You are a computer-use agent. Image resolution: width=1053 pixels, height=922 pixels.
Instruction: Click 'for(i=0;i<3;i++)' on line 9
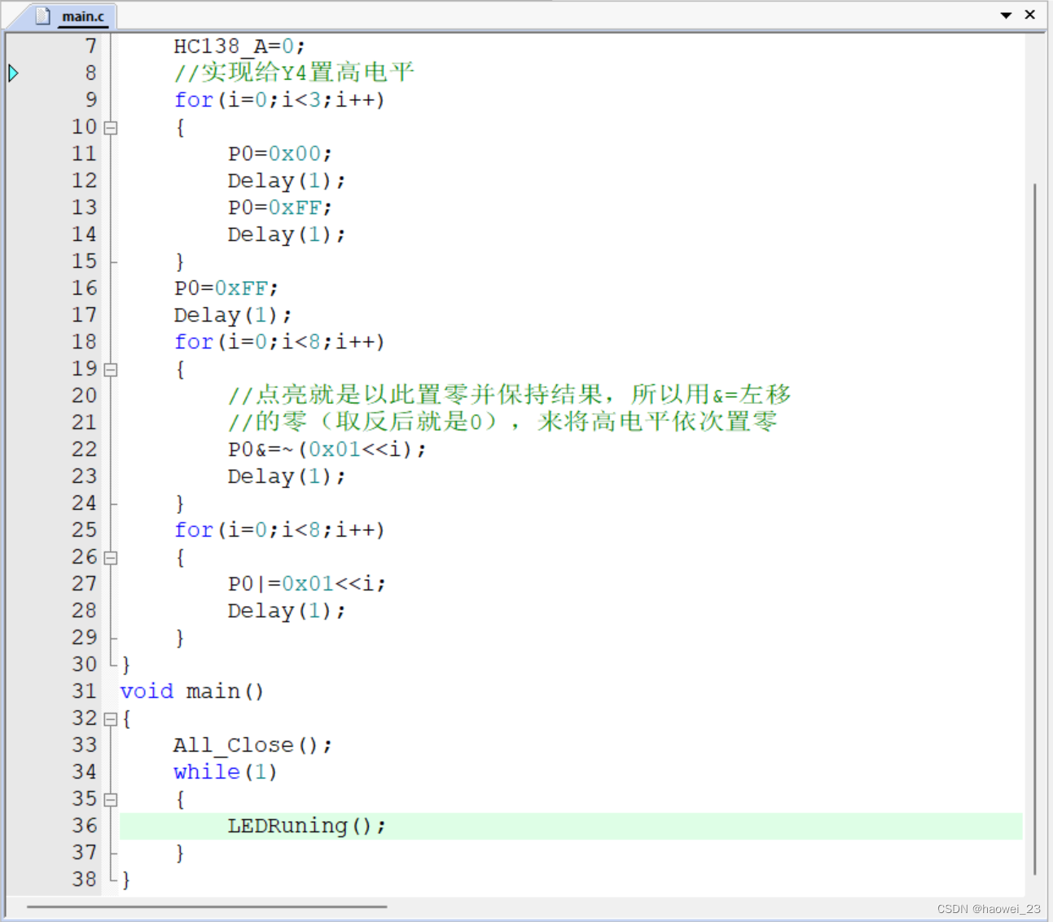279,100
